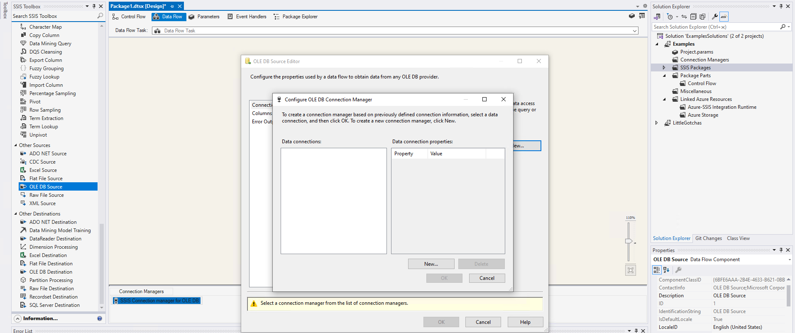Click the design canvas zoom slider handle
795x333 pixels.
click(629, 241)
